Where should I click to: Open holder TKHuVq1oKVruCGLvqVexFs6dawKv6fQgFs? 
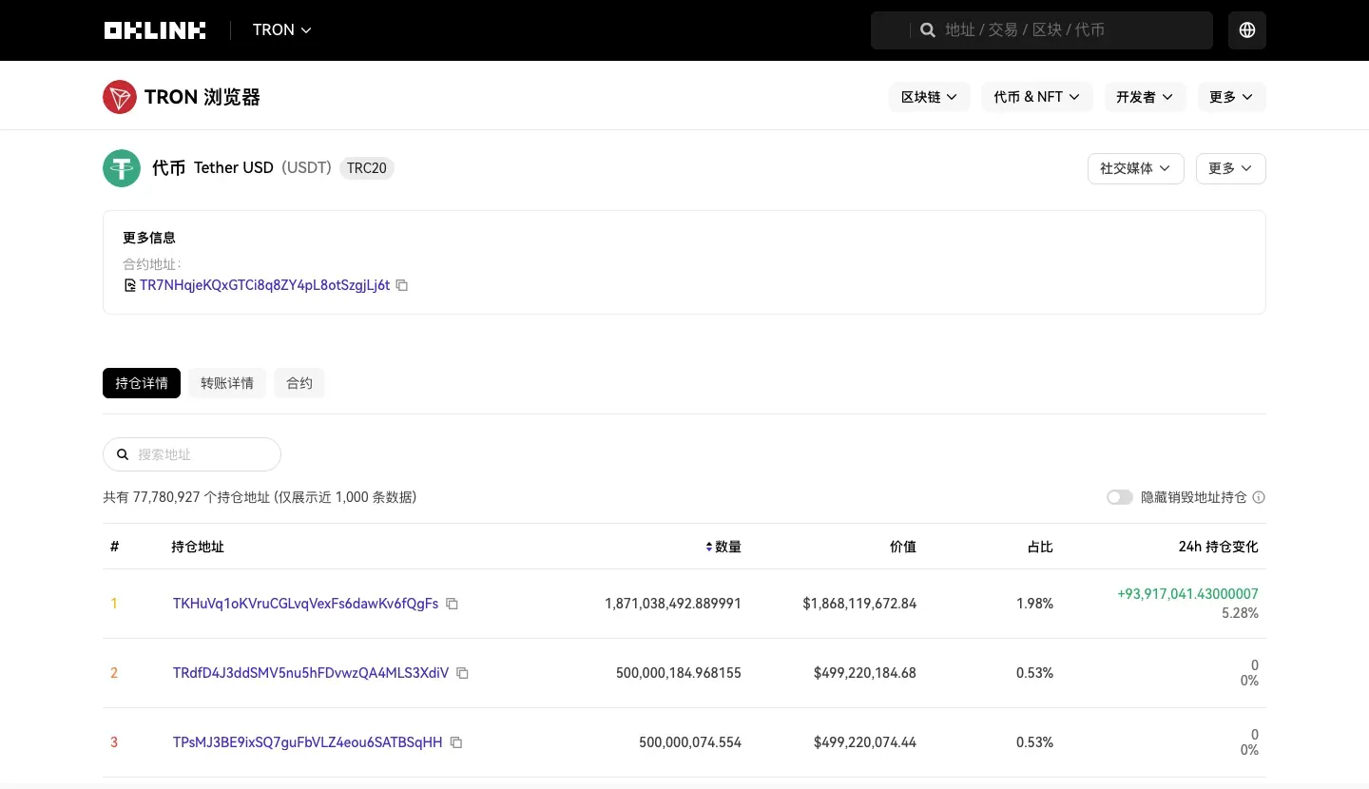pos(305,604)
